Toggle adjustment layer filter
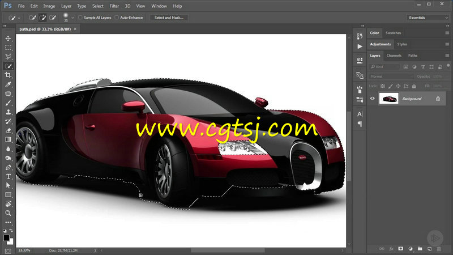The image size is (453, 255). pyautogui.click(x=414, y=67)
